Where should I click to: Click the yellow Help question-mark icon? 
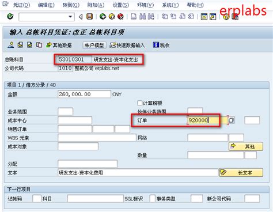tap(226, 17)
